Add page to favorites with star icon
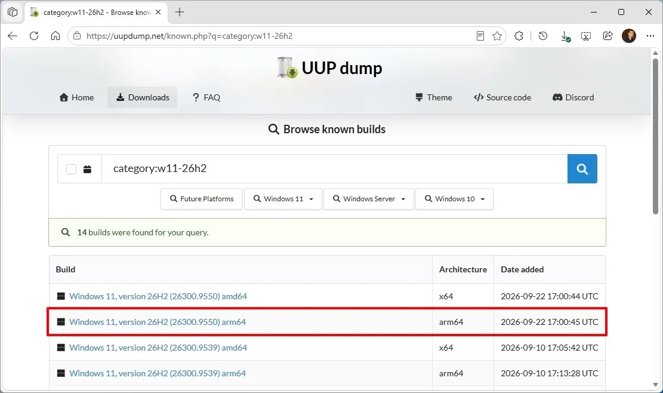663x393 pixels. point(497,36)
